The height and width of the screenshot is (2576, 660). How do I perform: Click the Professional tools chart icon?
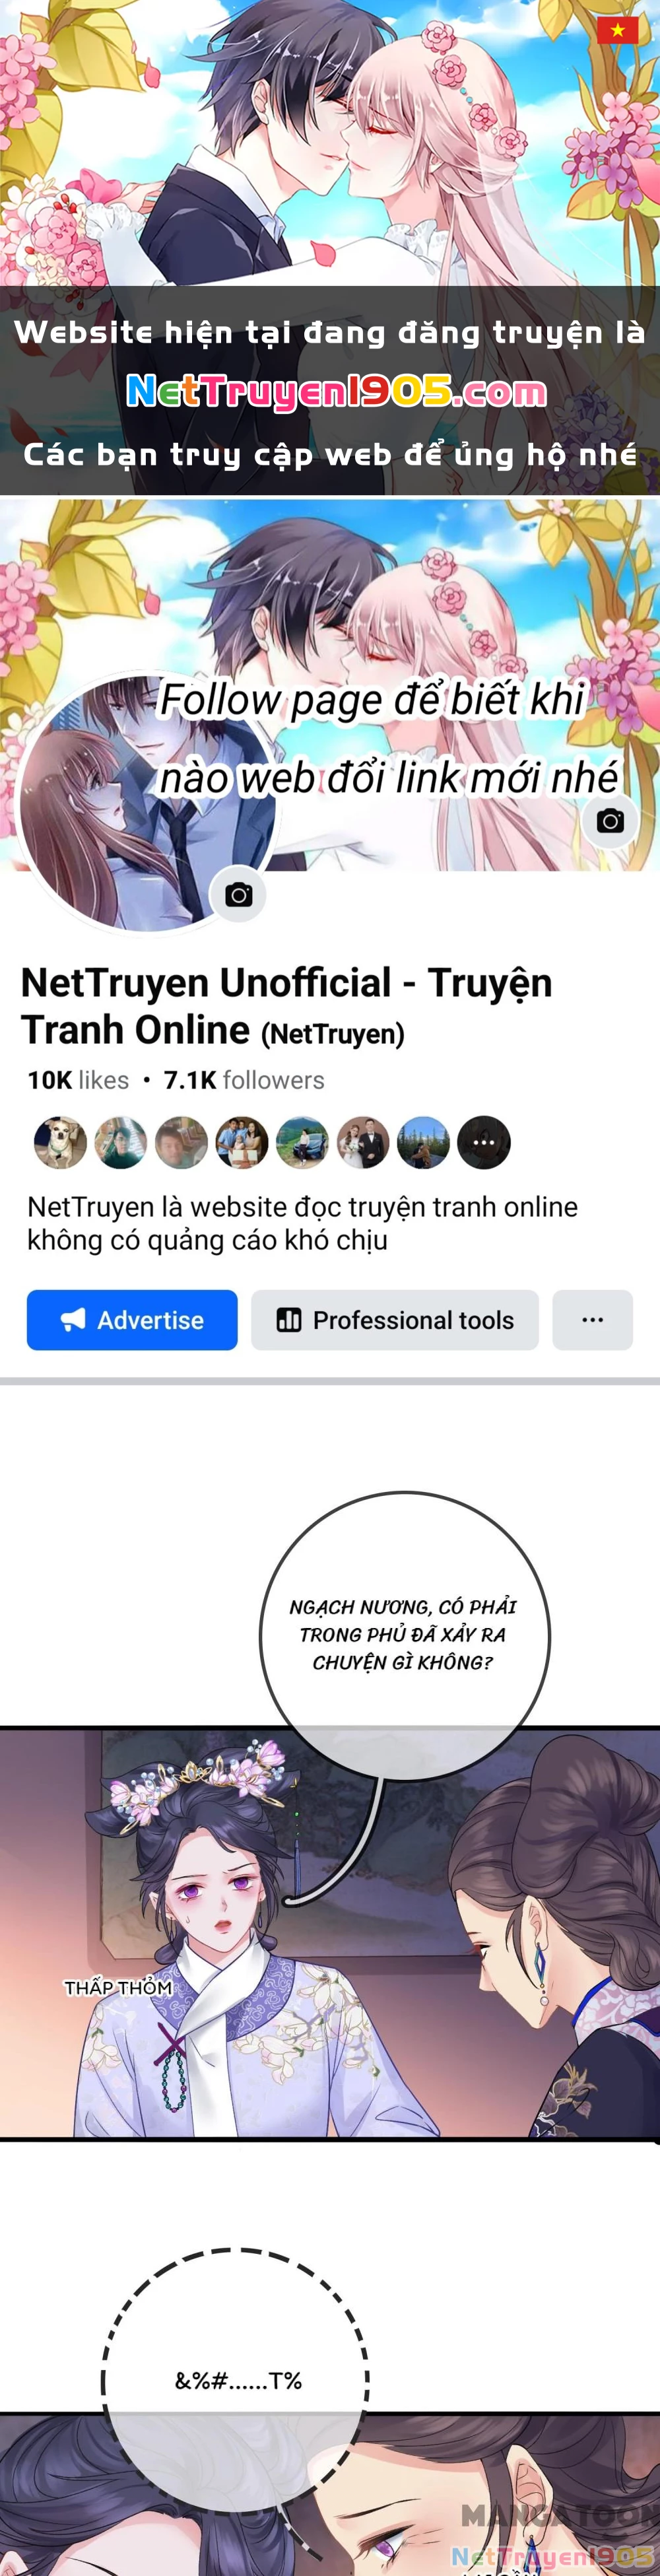(289, 1320)
